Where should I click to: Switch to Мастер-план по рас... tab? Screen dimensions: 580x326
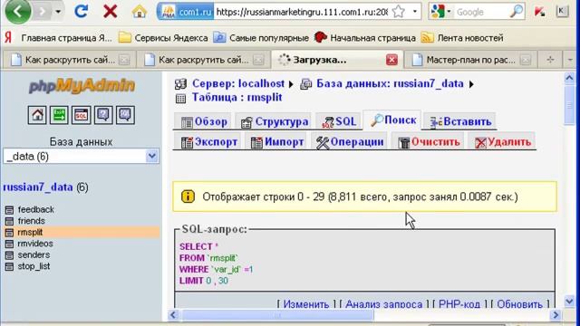[x=470, y=60]
